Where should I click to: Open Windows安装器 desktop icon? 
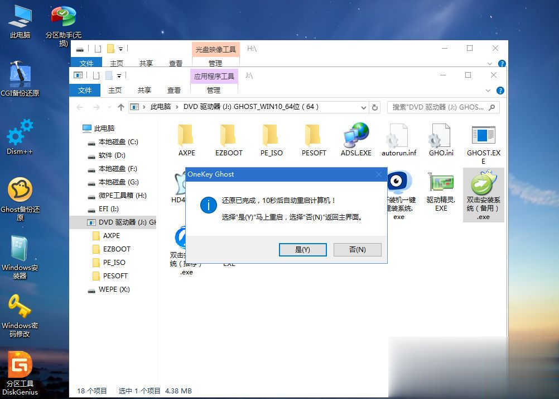[x=20, y=257]
